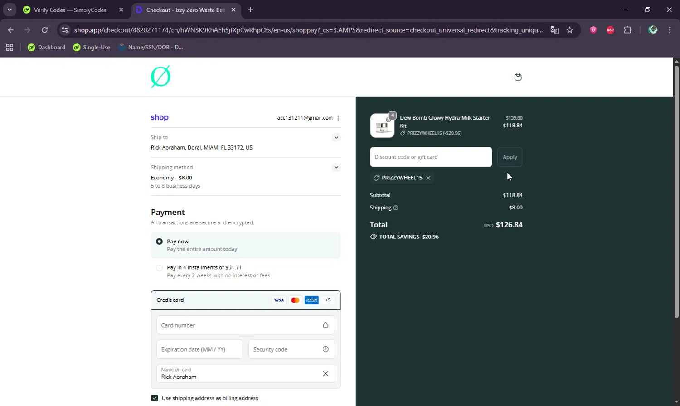The image size is (680, 406).
Task: Open the Name/SSN/DOB bookmark
Action: (x=151, y=47)
